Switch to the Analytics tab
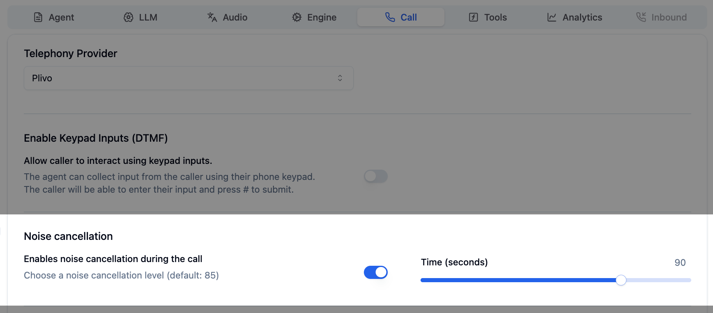Image resolution: width=713 pixels, height=313 pixels. tap(574, 17)
